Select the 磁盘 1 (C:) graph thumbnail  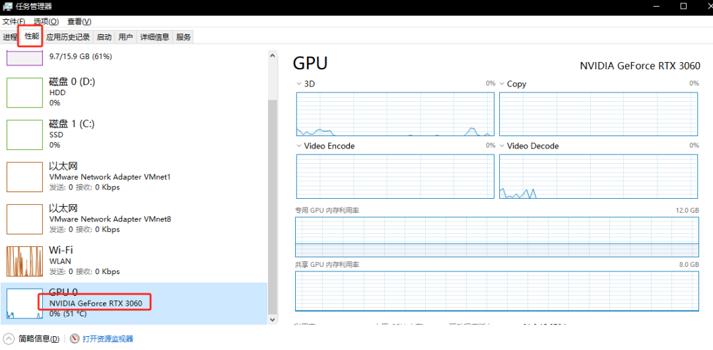tap(25, 135)
